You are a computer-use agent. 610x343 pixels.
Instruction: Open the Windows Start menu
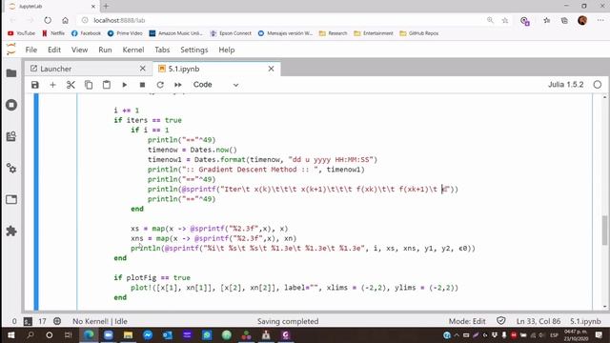click(10, 334)
